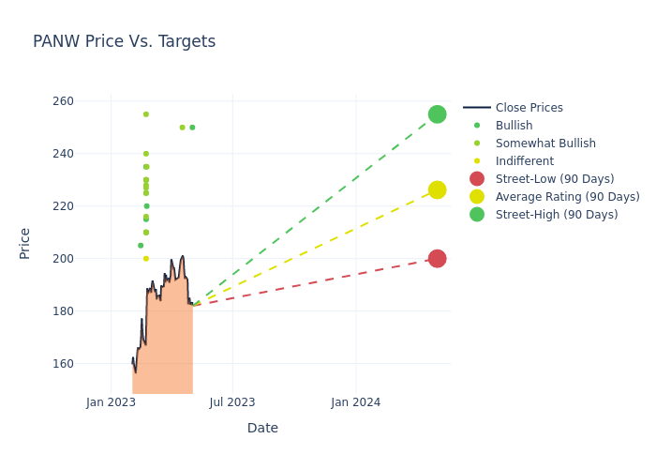This screenshot has height=469, width=656.
Task: Click the Jan 2024 axis label
Action: tap(356, 402)
